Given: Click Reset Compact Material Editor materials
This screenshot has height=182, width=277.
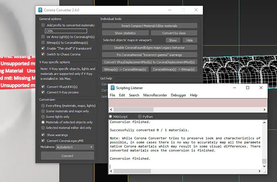Looking at the screenshot, I should click(149, 26).
